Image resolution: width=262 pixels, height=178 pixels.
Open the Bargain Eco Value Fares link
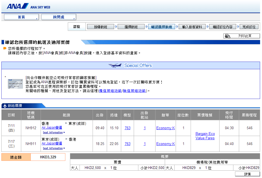[x=205, y=136]
